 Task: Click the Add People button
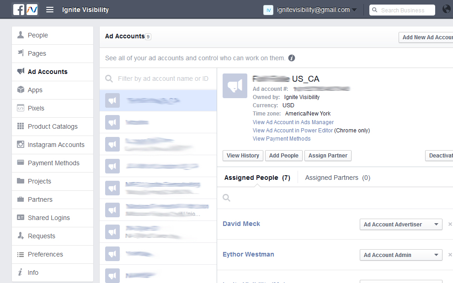(284, 156)
